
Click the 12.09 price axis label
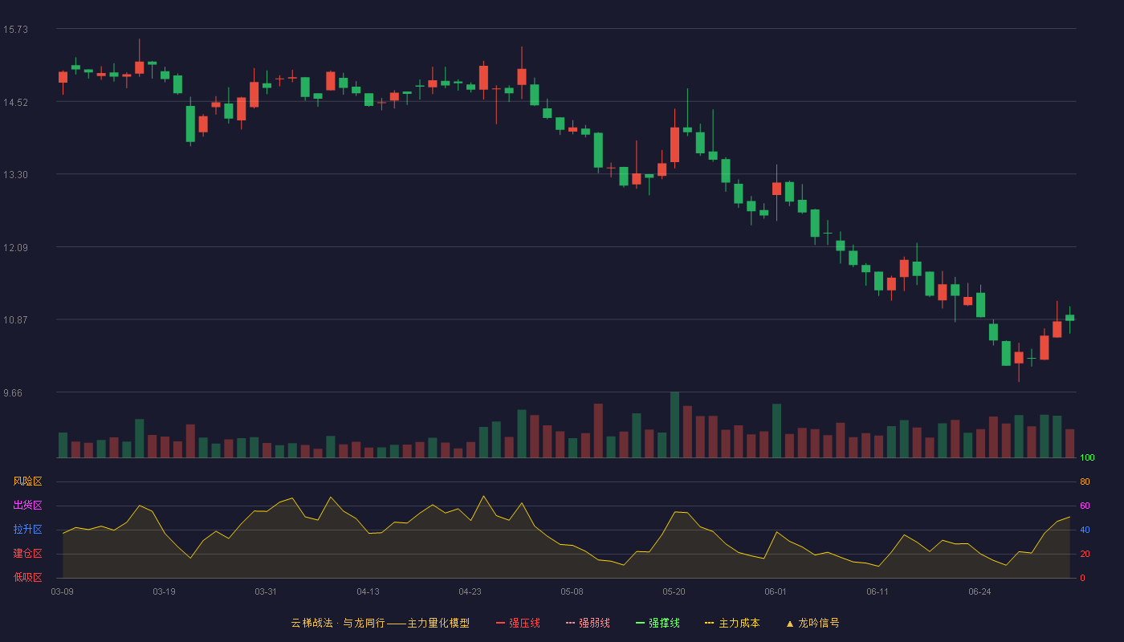[x=15, y=247]
